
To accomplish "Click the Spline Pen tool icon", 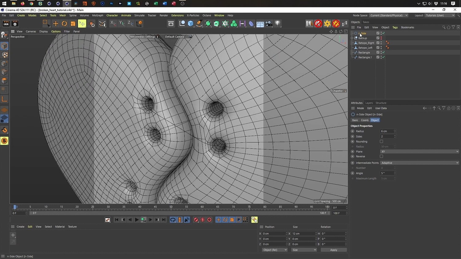I will tap(199, 24).
